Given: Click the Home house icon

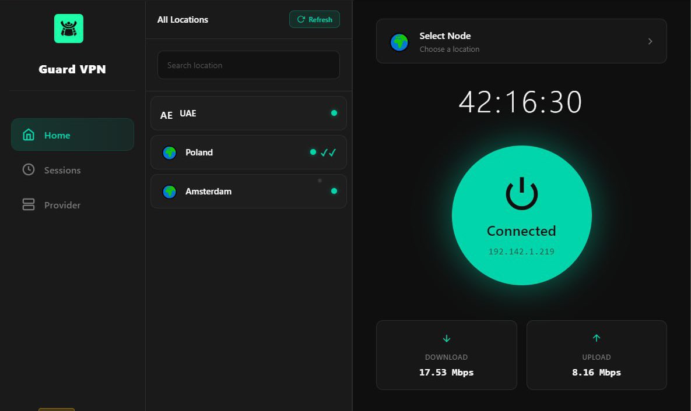Looking at the screenshot, I should pos(29,134).
